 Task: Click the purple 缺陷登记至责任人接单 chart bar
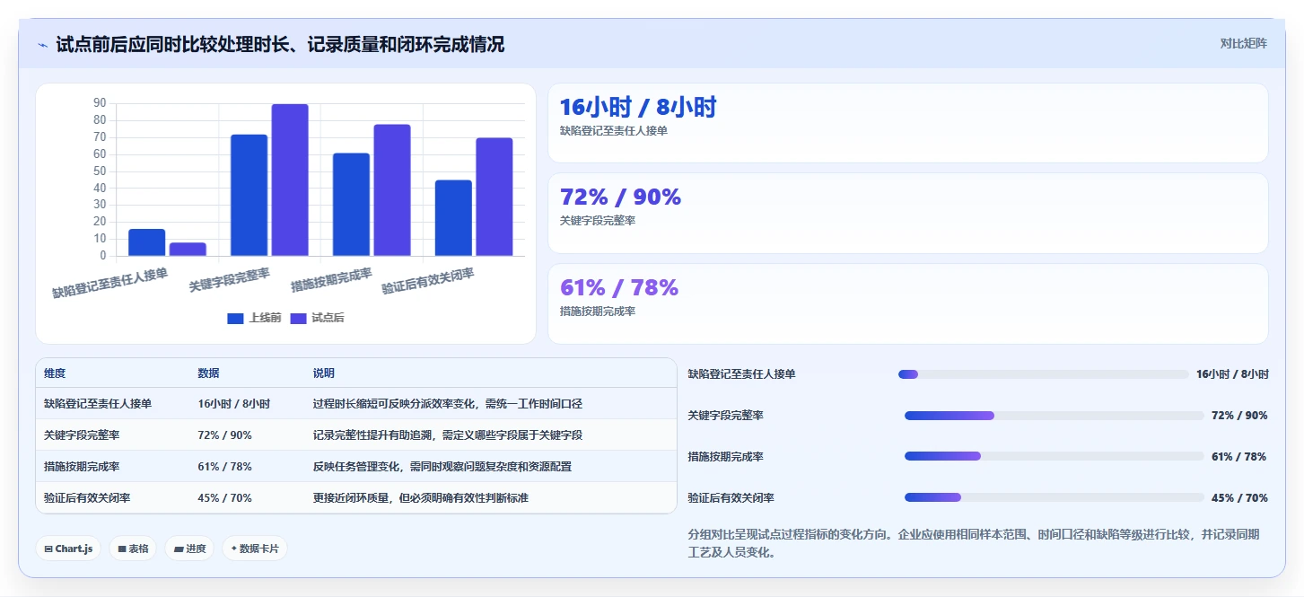[x=188, y=249]
